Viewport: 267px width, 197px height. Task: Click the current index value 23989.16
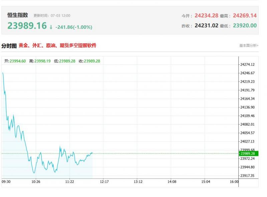click(x=27, y=26)
